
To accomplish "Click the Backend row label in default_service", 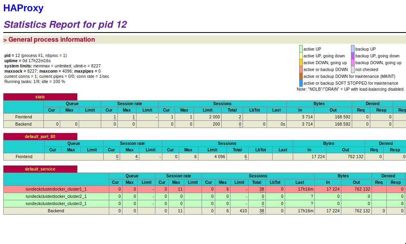I will (56, 211).
